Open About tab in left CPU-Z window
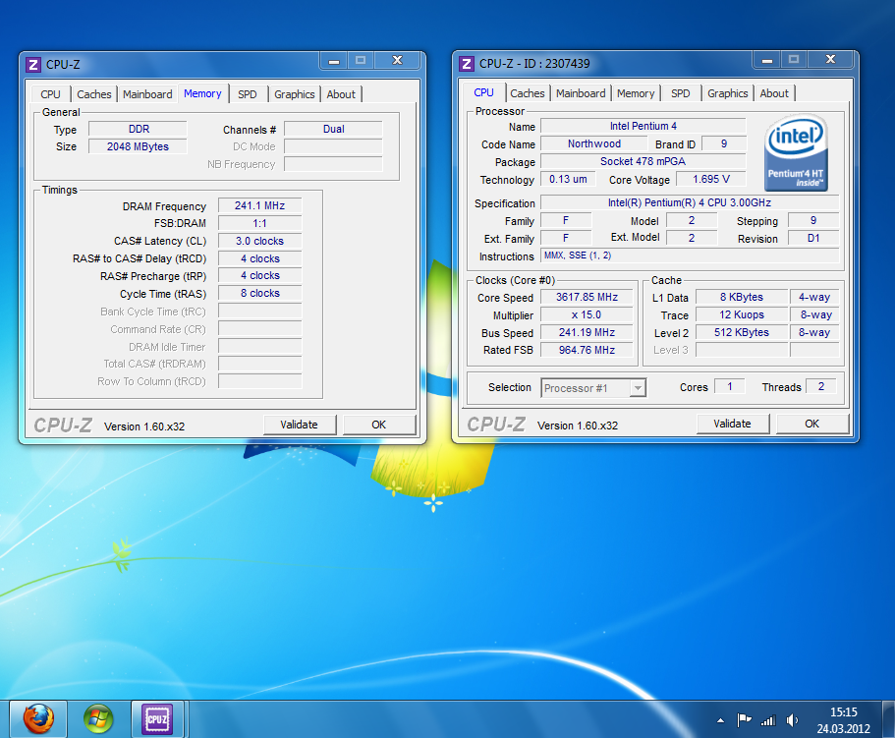The width and height of the screenshot is (895, 738). [341, 94]
